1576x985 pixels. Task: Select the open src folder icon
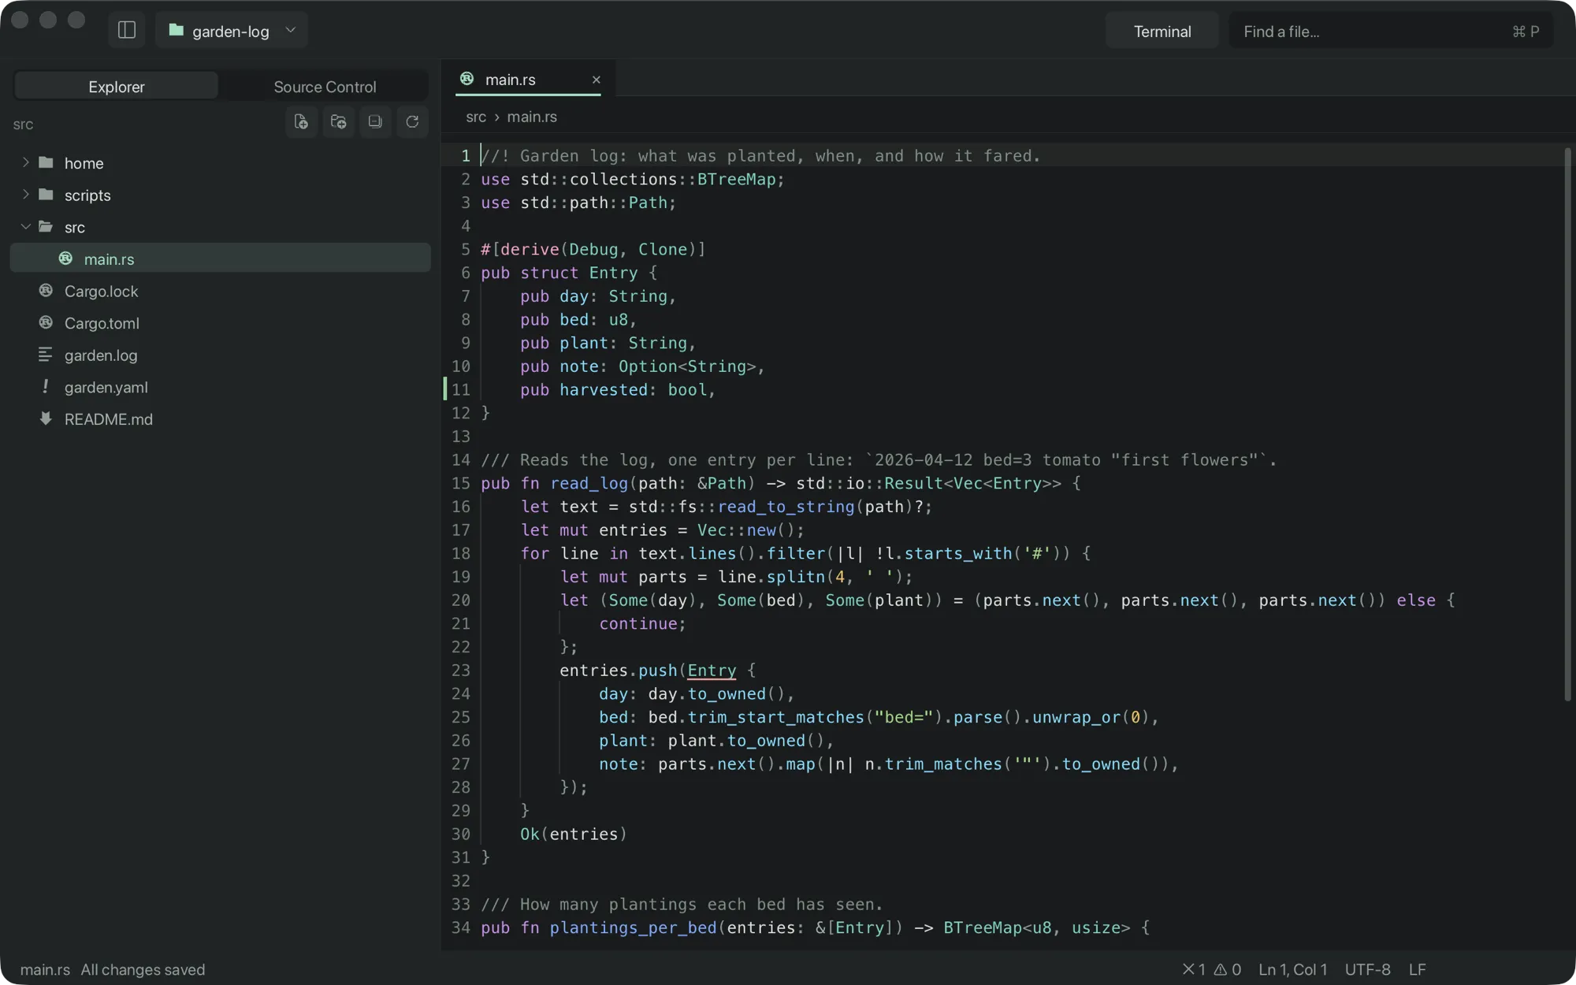[46, 227]
